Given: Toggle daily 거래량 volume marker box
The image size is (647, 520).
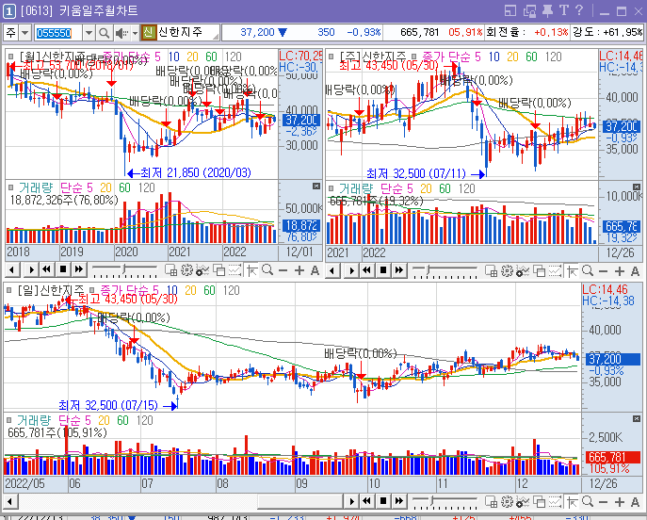Looking at the screenshot, I should (x=9, y=420).
